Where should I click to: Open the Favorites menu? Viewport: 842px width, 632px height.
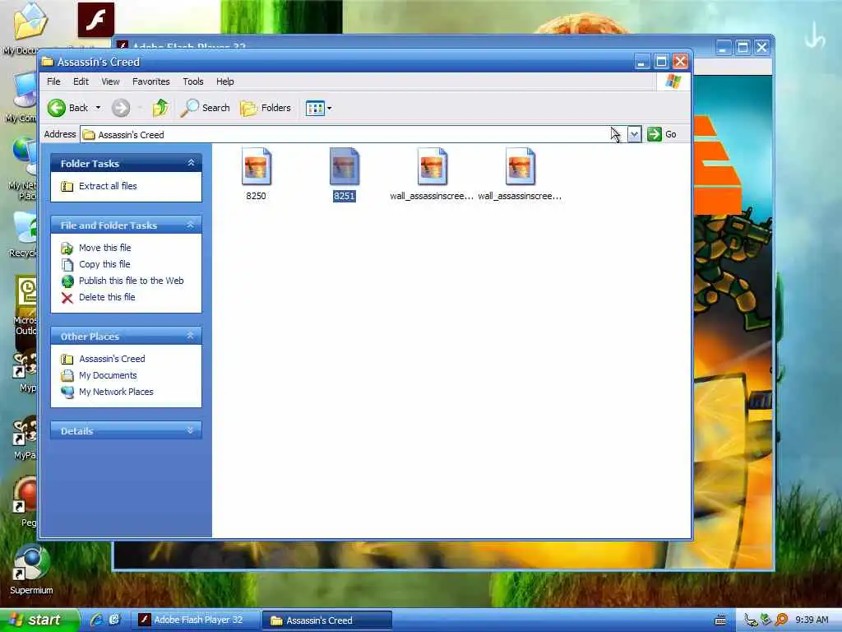click(x=151, y=81)
